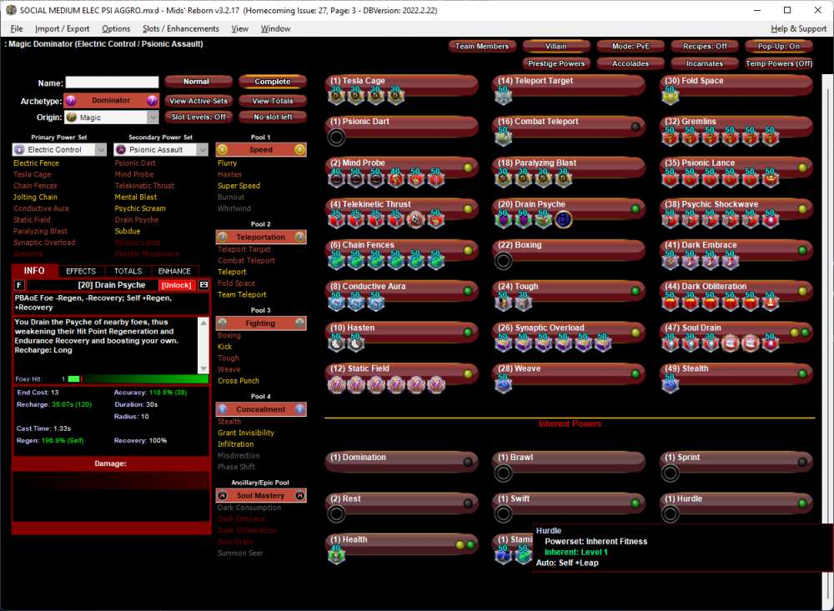Toggle the Temp Powers setting

tap(778, 63)
